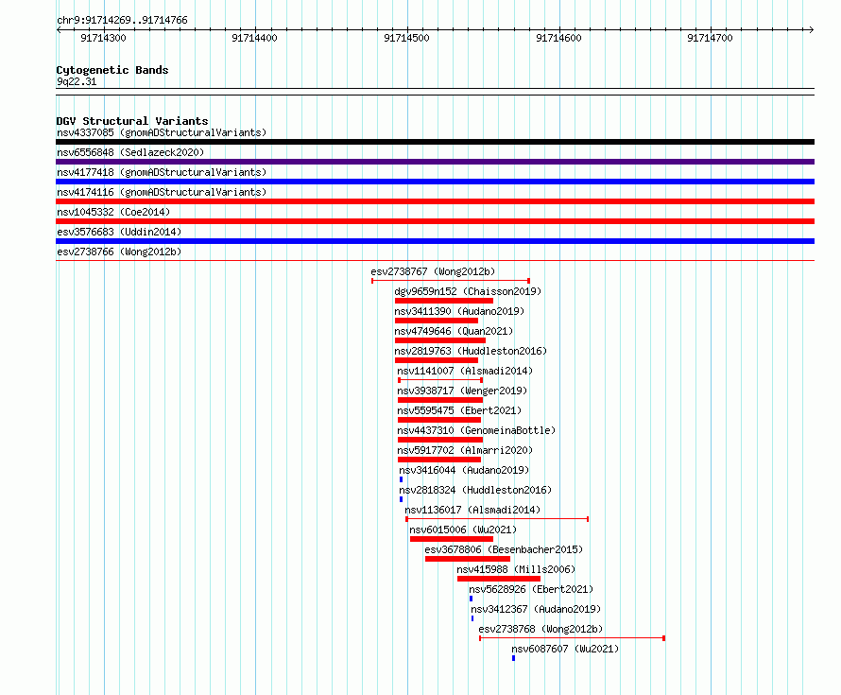The width and height of the screenshot is (841, 695).
Task: Select nsv415988 (Mills2006) label
Action: click(516, 569)
